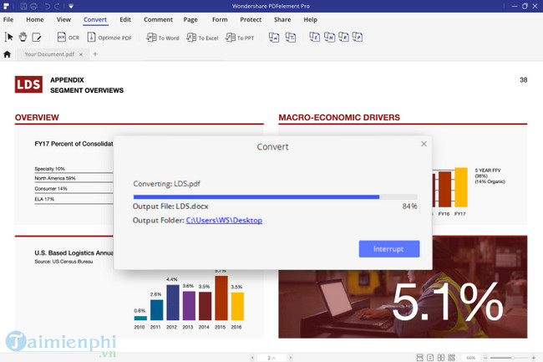This screenshot has height=362, width=543.
Task: Click 'Output File: LDS.docx' text
Action: click(170, 206)
